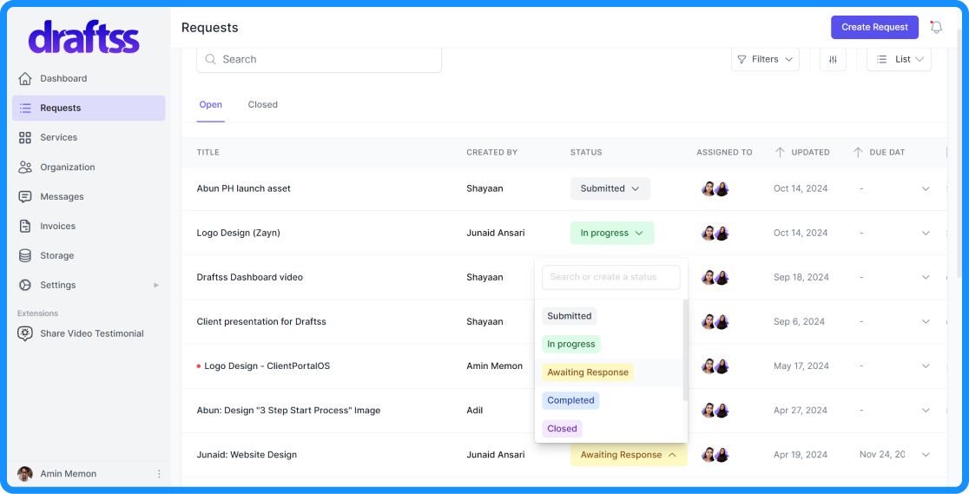Choose Completed from the status options

tap(570, 400)
